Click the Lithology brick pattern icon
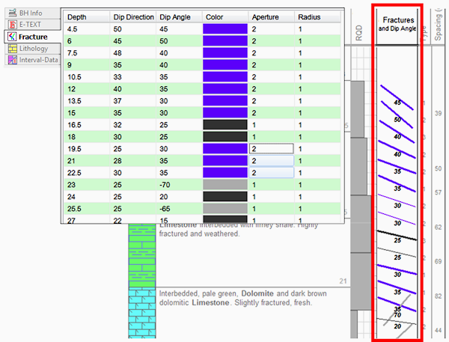449x342 pixels. [x=12, y=48]
